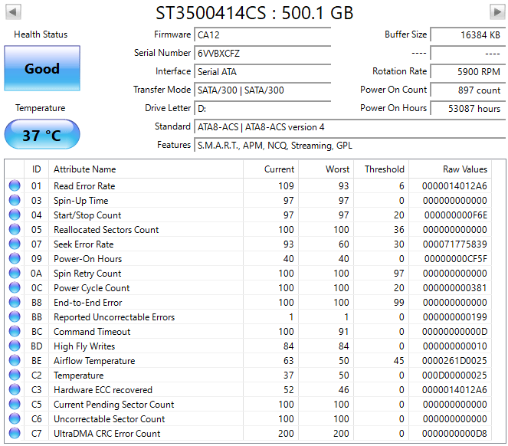Select raw value 000000000F6E of Start/Stop Count
This screenshot has width=508, height=446.
(x=456, y=215)
